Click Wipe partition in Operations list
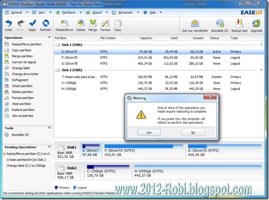This screenshot has height=200, width=269. click(x=21, y=104)
